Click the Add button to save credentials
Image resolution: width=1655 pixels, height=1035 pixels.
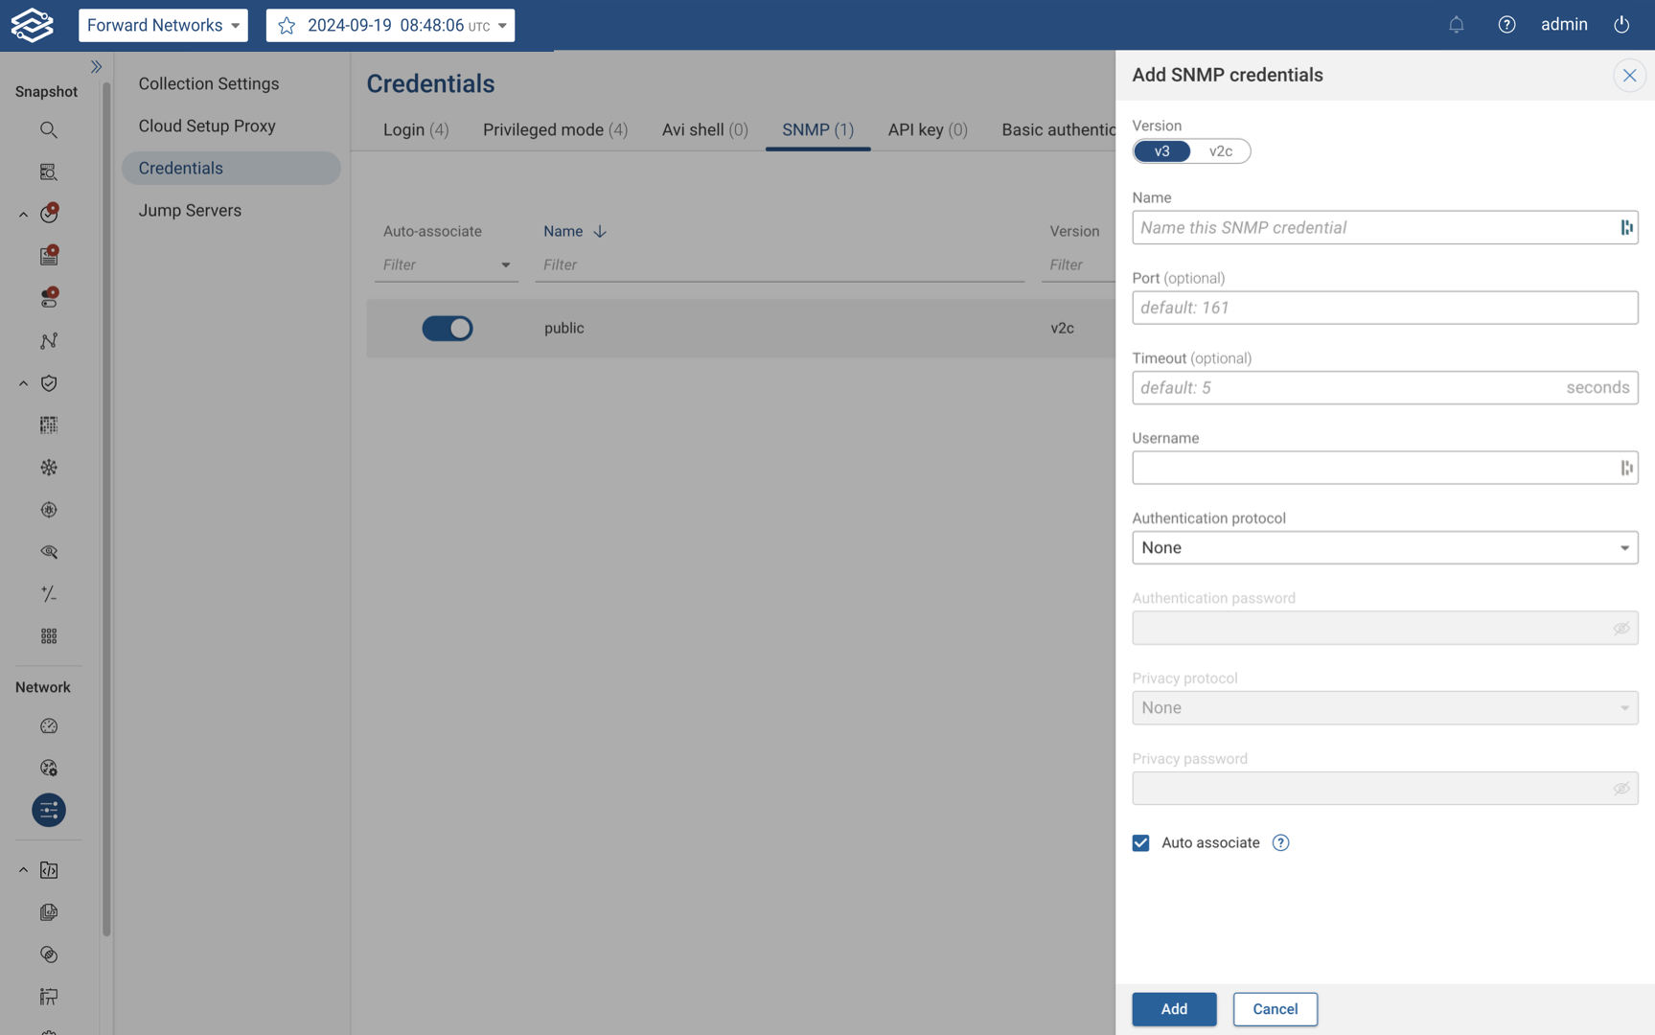coord(1173,1008)
